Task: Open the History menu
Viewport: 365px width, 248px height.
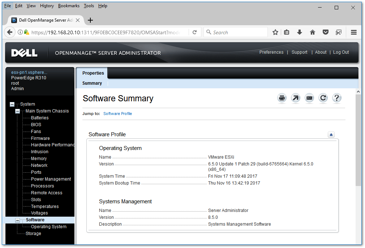Action: pos(47,6)
